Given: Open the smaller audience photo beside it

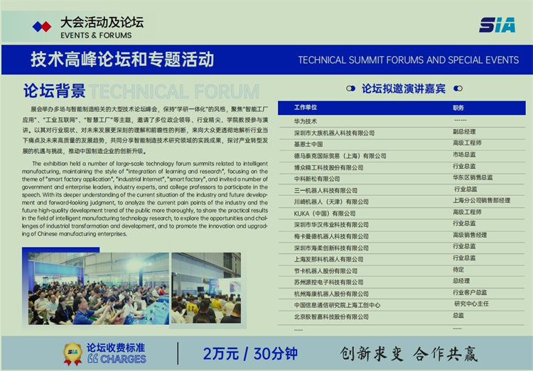Looking at the screenshot, I should pyautogui.click(x=206, y=288).
